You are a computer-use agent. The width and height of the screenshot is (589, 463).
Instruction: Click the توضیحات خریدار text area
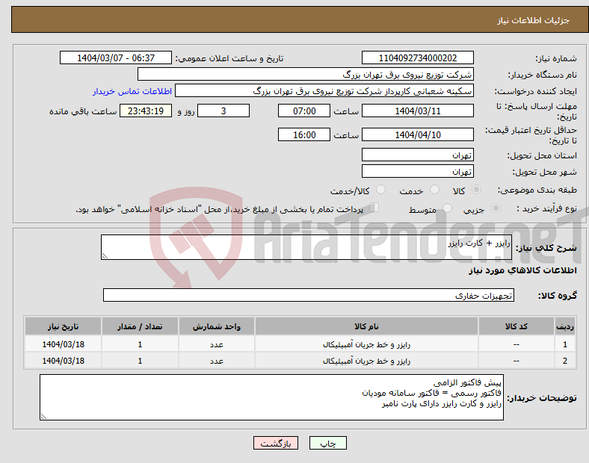(271, 397)
